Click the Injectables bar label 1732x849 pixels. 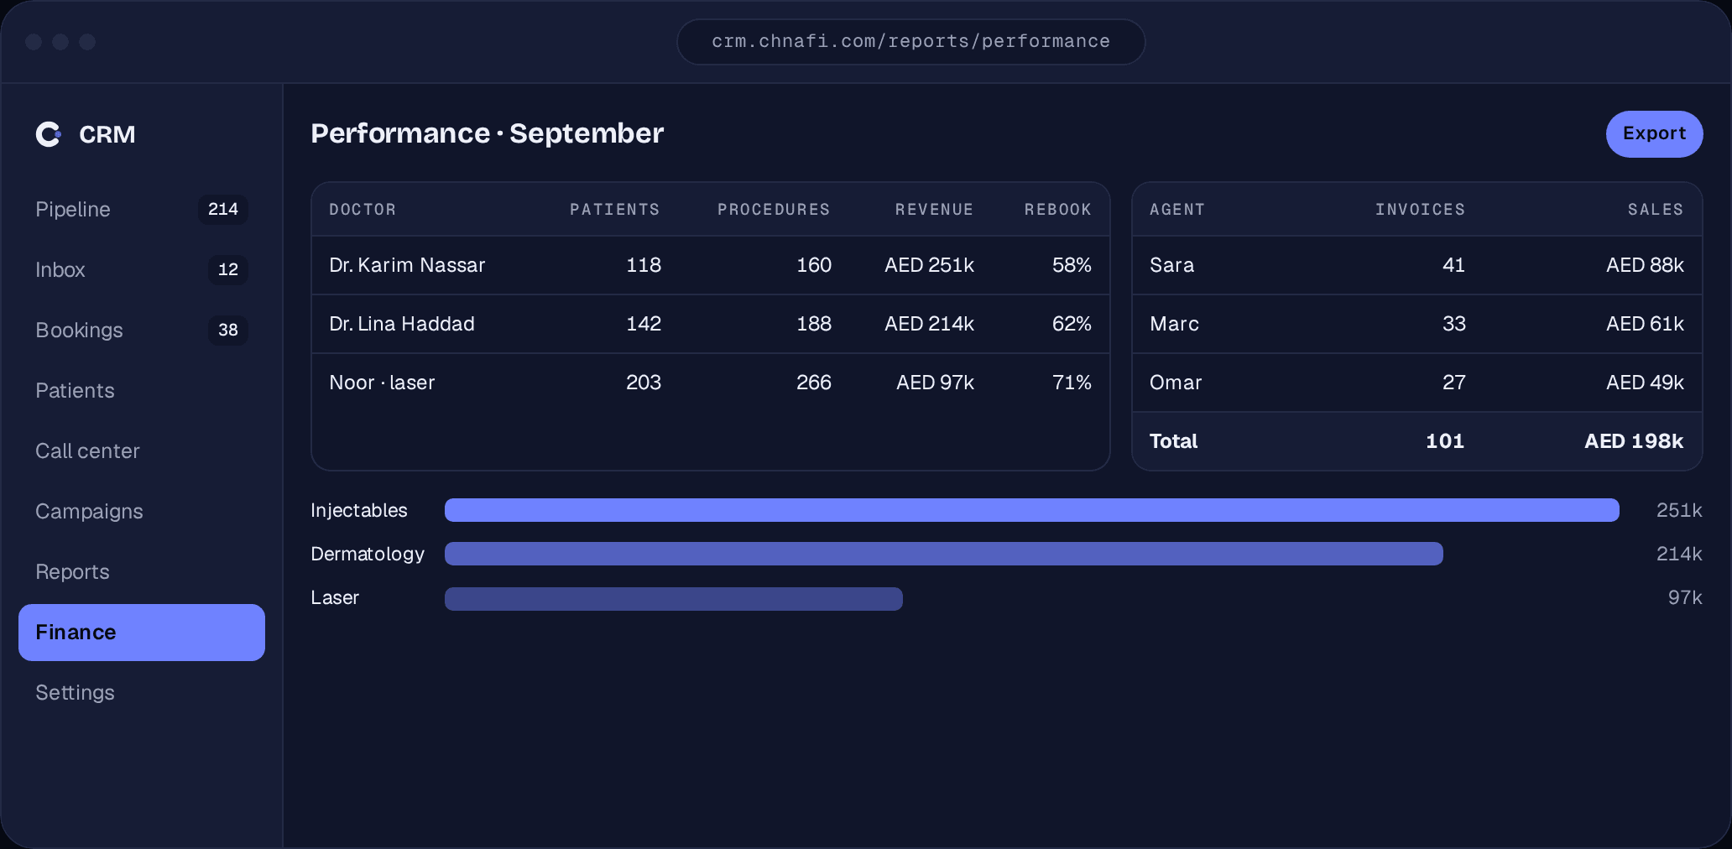tap(359, 510)
